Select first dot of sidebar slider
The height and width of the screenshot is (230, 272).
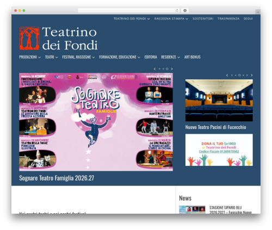[x=232, y=75]
